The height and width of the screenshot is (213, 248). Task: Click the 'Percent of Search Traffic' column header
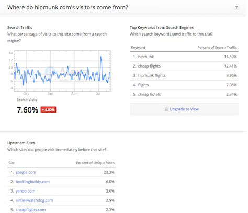click(217, 48)
